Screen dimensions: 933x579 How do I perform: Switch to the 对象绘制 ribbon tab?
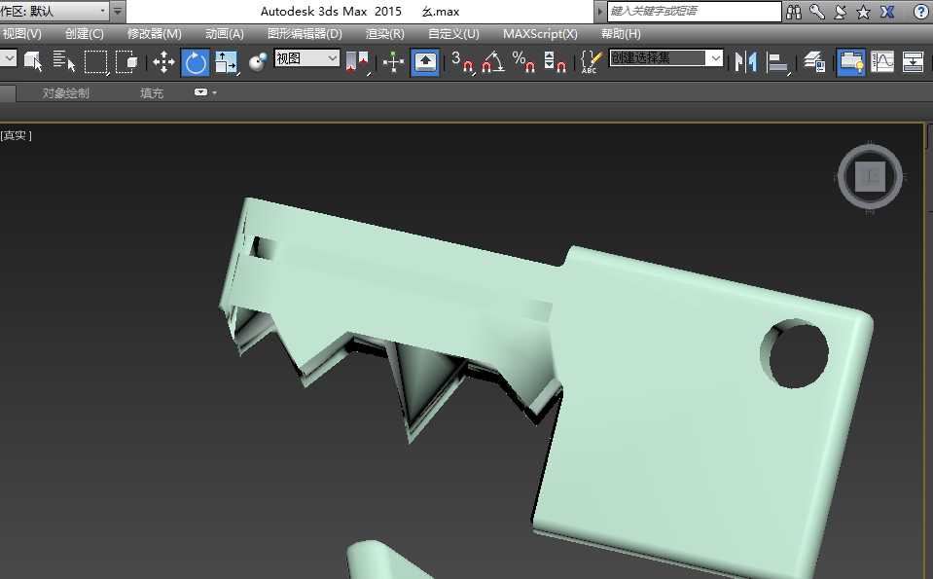click(x=65, y=93)
